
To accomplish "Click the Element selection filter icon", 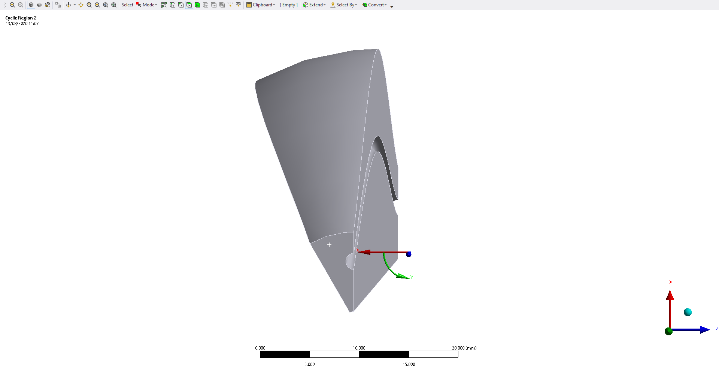I will (x=222, y=5).
